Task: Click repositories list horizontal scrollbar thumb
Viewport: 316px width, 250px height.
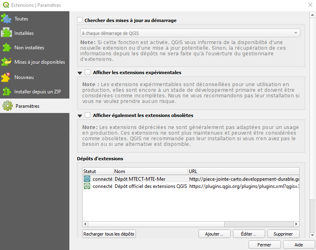Action: (x=156, y=224)
